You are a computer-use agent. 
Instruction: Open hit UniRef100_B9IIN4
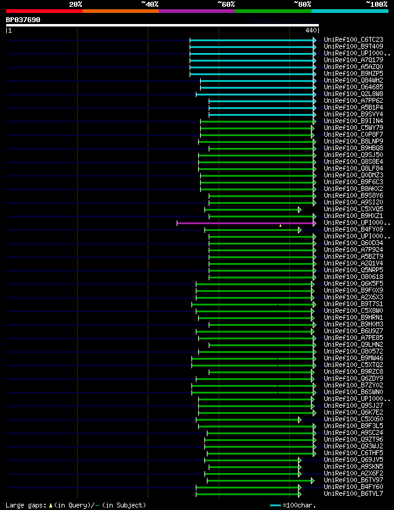click(354, 121)
